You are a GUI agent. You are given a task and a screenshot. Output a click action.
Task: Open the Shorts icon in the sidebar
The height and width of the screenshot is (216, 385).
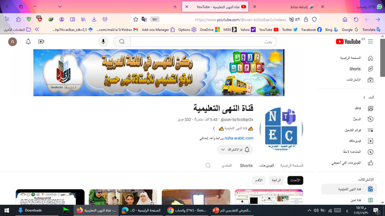pos(370,69)
